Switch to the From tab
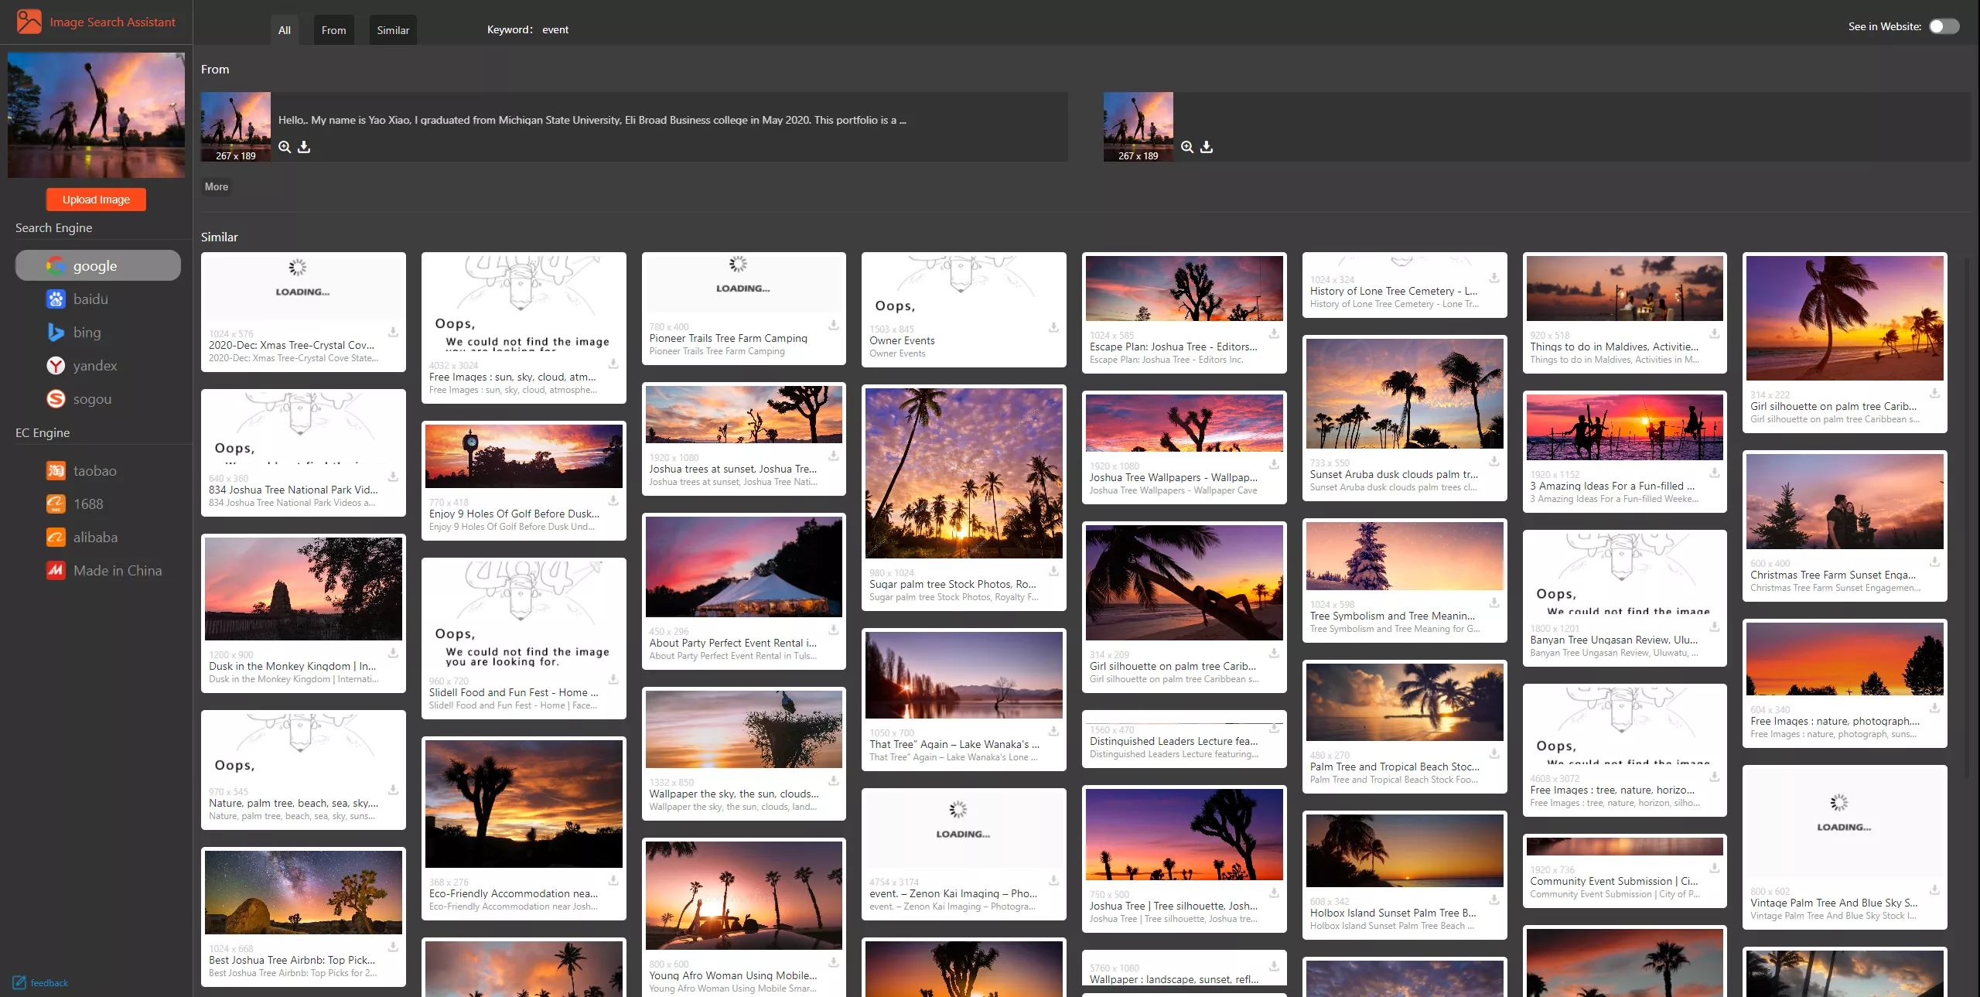1980x997 pixels. [333, 30]
